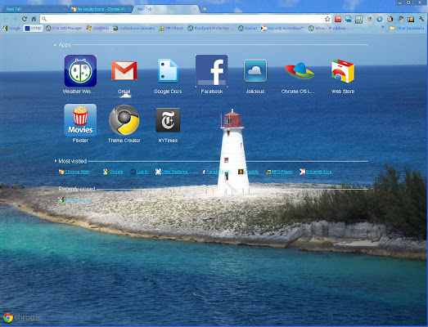Select the active third New Tab
428x327 pixels.
coord(166,9)
